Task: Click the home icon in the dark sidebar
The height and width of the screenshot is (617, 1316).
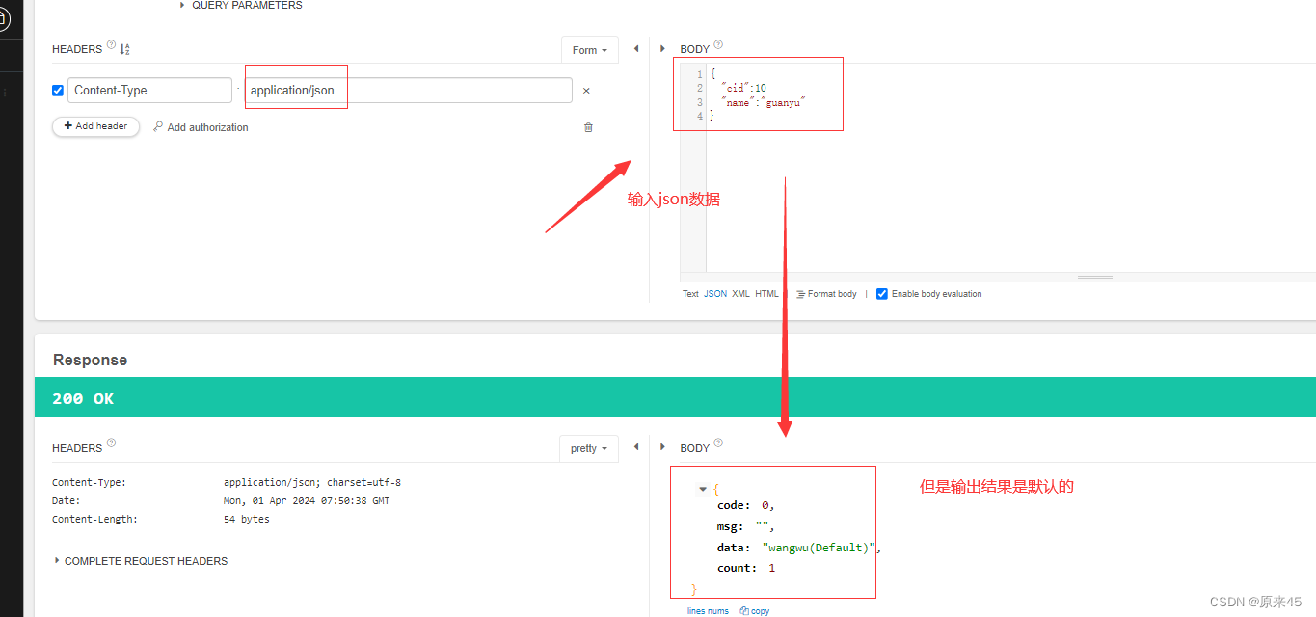Action: [x=3, y=18]
